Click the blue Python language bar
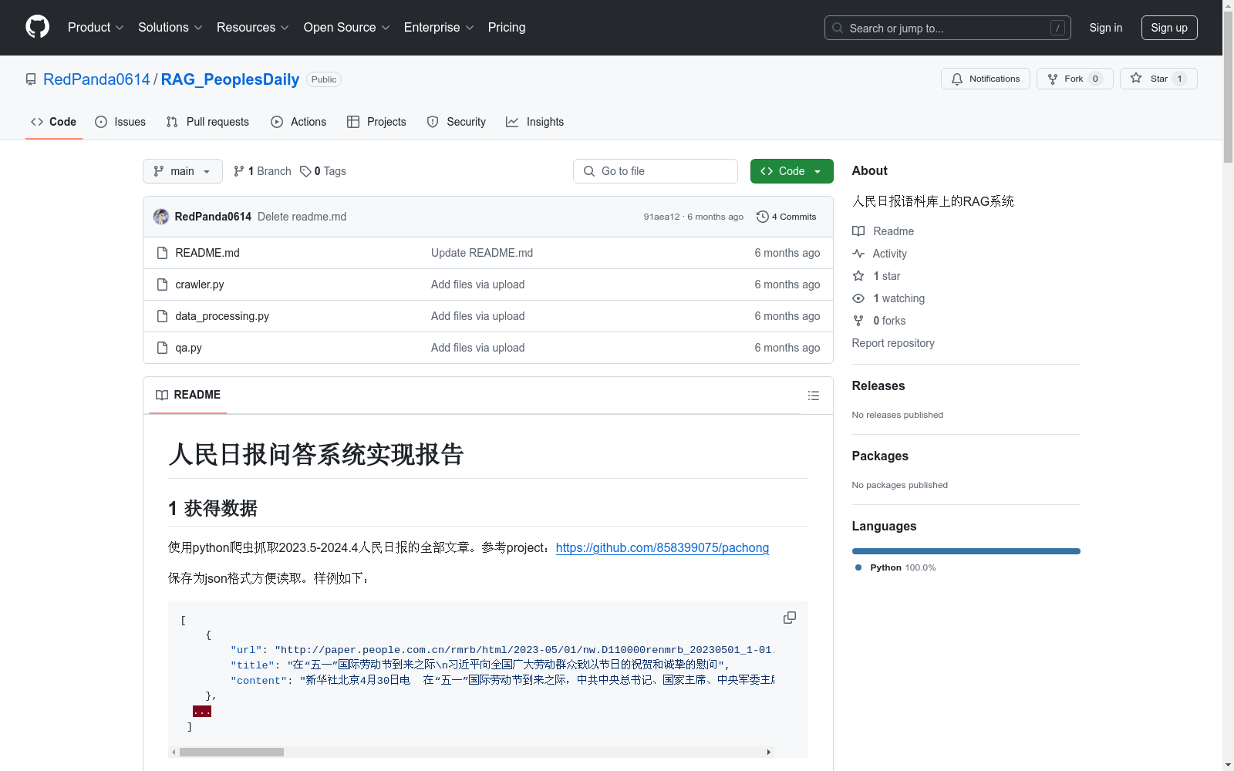 click(966, 551)
